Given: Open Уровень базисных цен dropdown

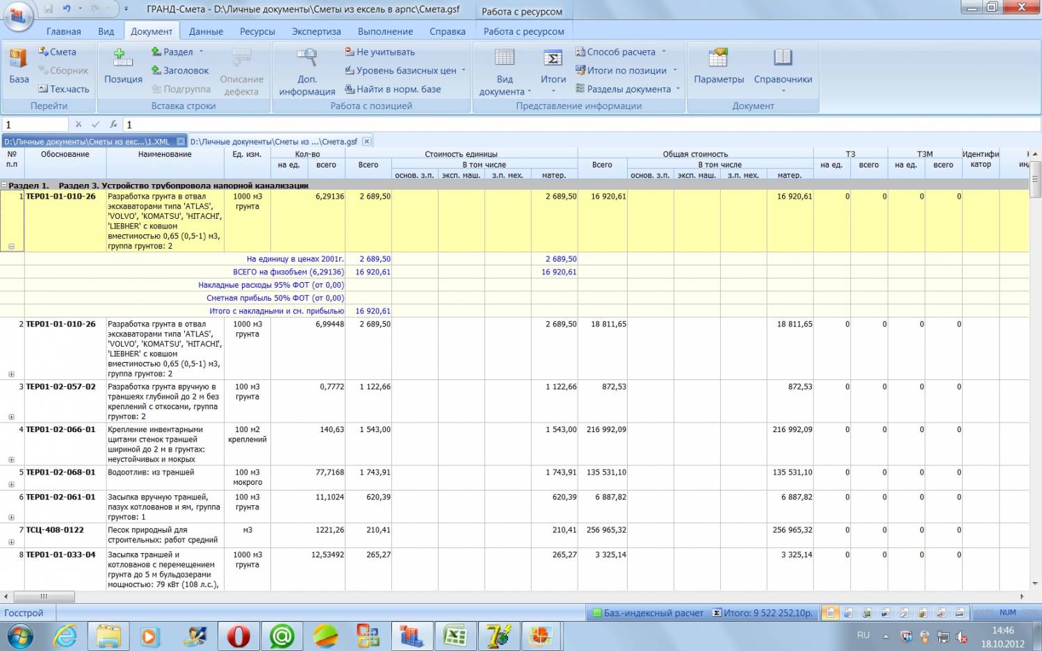Looking at the screenshot, I should [406, 70].
